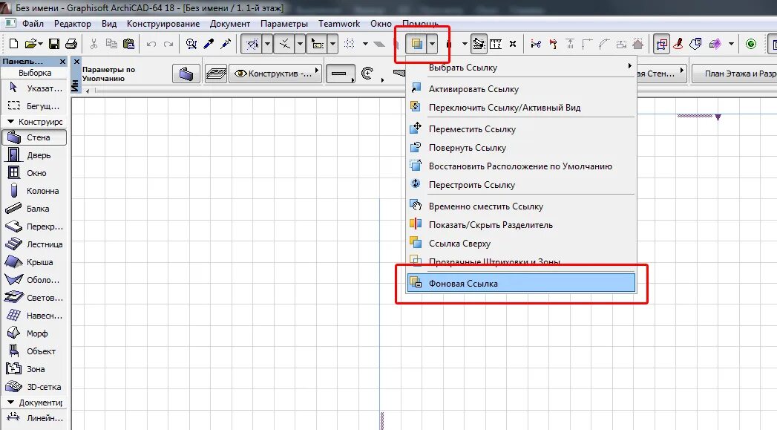The height and width of the screenshot is (430, 777).
Task: Open the dropdown arrow beside the Trace Reference icon
Action: pos(432,44)
